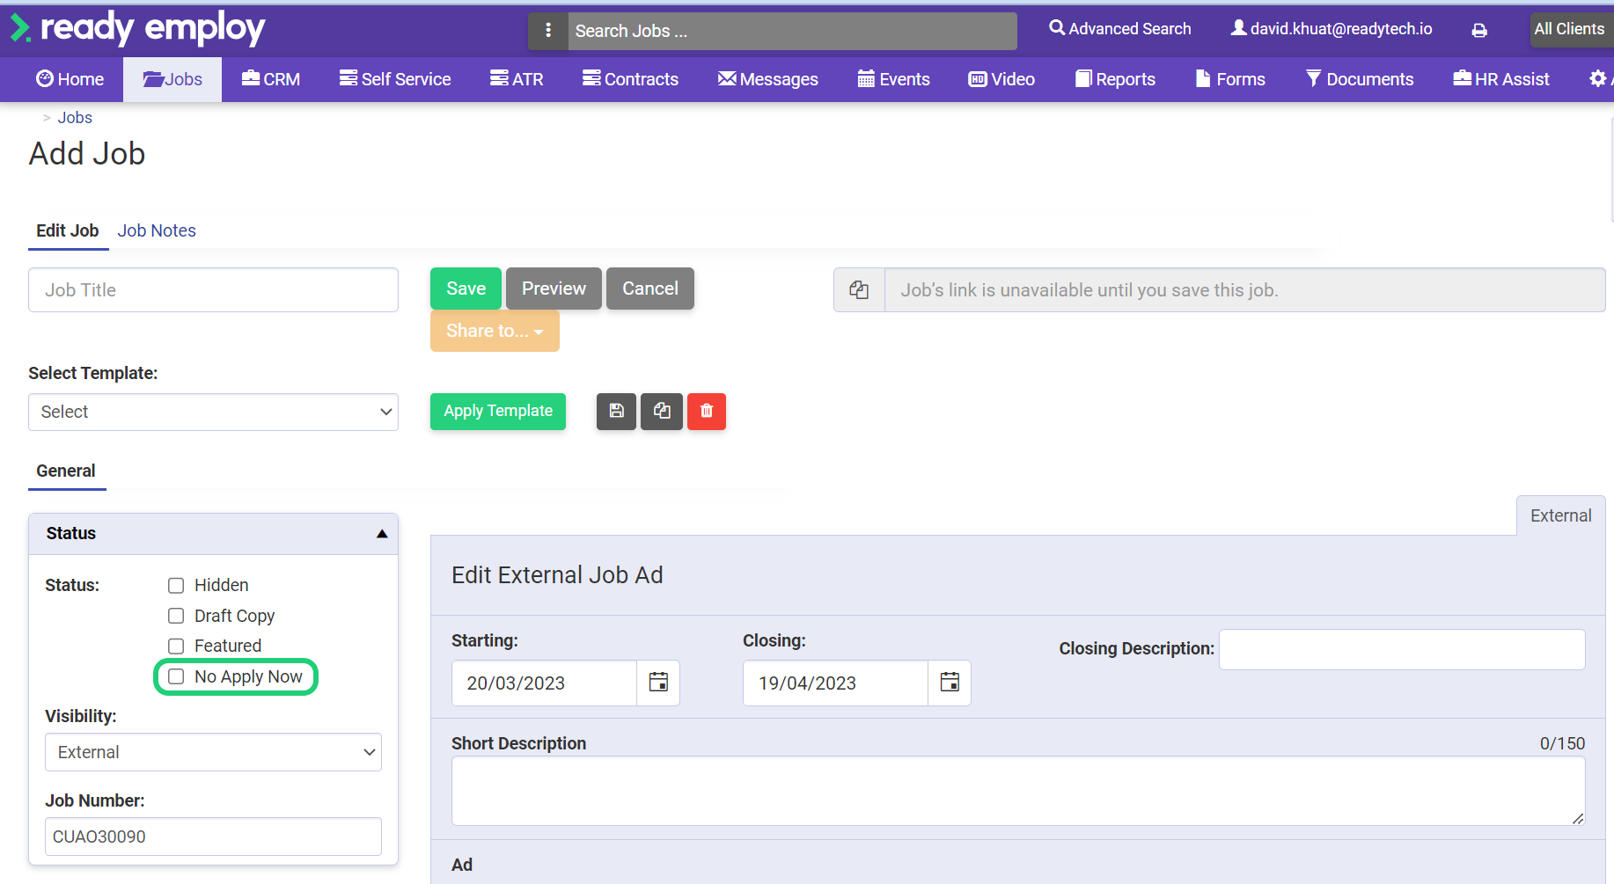Open the Select Template dropdown

point(213,413)
